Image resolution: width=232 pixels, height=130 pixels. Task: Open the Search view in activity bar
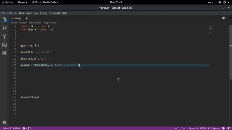click(4, 28)
